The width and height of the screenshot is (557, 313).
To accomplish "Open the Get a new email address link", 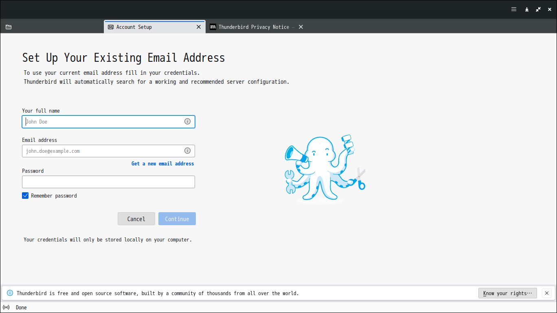I will [x=162, y=163].
